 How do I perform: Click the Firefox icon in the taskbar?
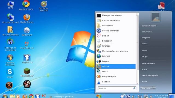coord(25,96)
